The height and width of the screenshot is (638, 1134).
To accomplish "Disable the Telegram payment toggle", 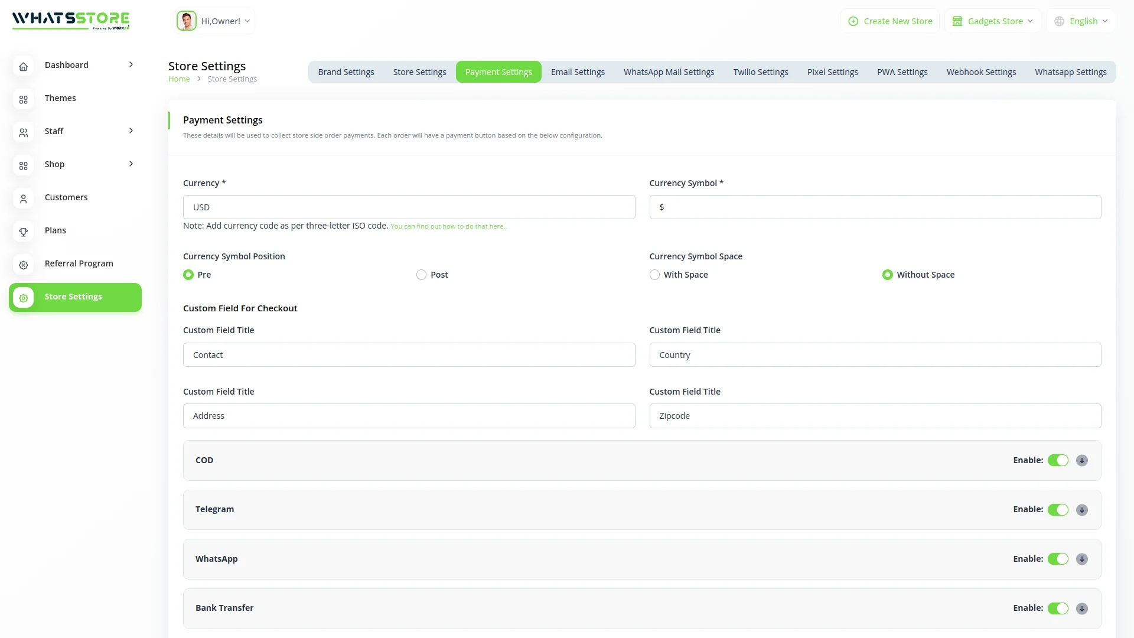I will [x=1058, y=510].
